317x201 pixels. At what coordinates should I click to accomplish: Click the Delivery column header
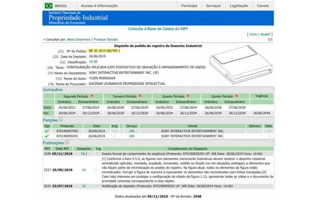[x=255, y=126]
